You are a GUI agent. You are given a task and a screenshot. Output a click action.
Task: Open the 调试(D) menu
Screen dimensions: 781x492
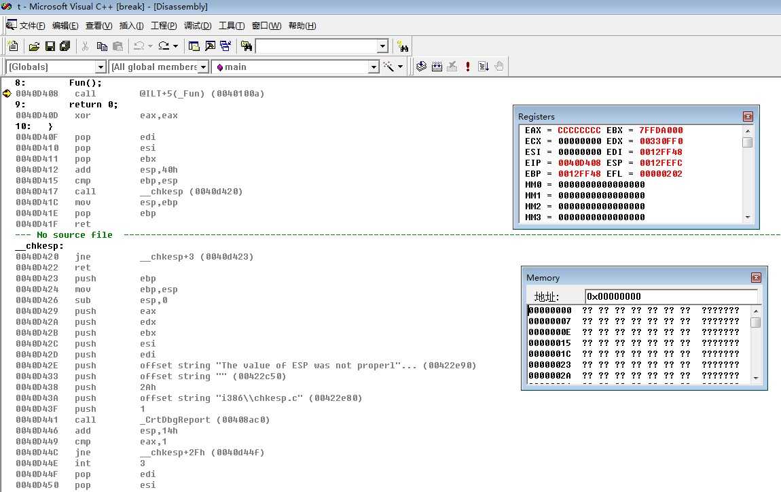[x=198, y=26]
